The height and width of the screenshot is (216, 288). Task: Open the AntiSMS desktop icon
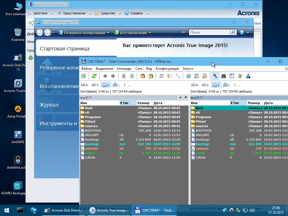pos(18,137)
